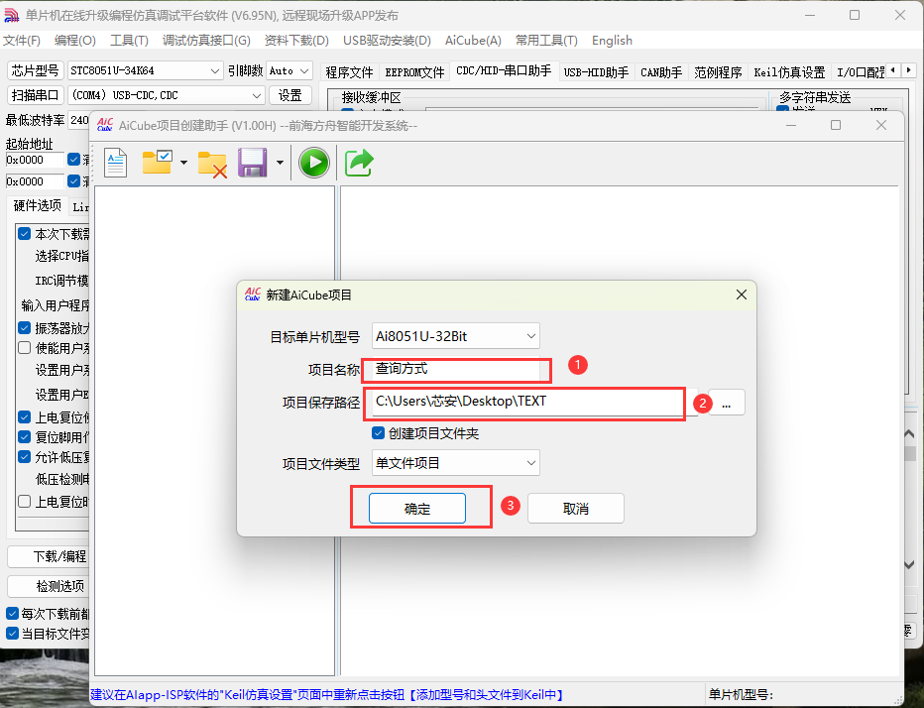Screen dimensions: 924x708
Task: Click the first 0x0000 start address field
Action: click(x=35, y=160)
